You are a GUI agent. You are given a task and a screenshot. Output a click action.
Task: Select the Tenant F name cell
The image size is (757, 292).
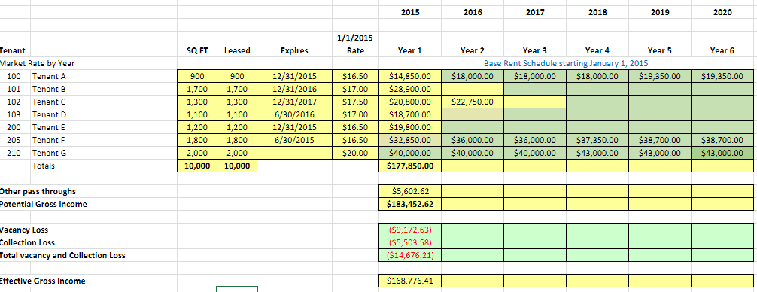pyautogui.click(x=104, y=140)
